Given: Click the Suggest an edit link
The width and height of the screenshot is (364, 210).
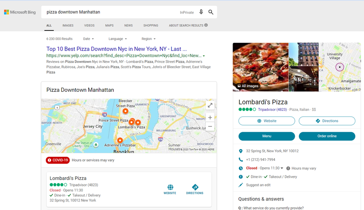Looking at the screenshot, I should click(x=258, y=185).
